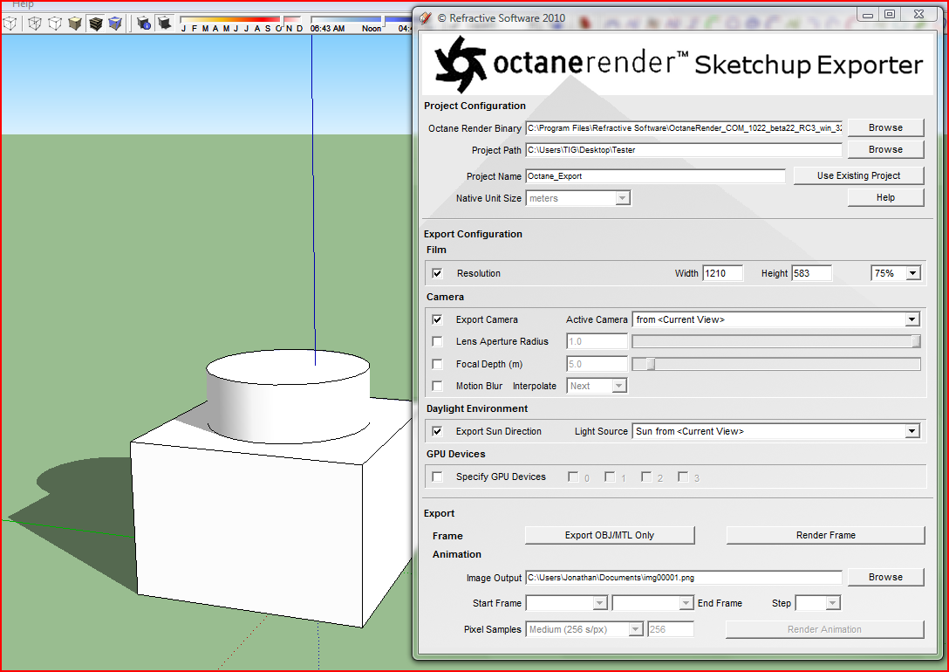This screenshot has height=672, width=949.
Task: Select Monochrome face style
Action: 115,24
